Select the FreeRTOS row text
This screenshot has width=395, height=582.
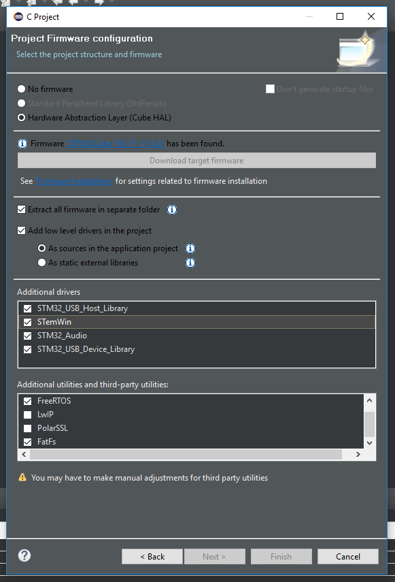(x=54, y=401)
